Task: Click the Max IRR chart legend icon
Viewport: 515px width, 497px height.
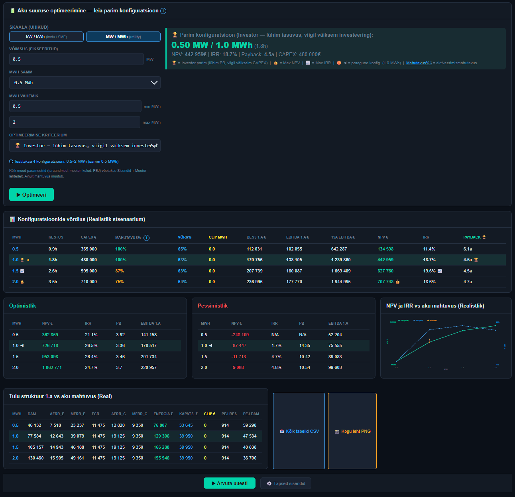Action: coord(308,63)
